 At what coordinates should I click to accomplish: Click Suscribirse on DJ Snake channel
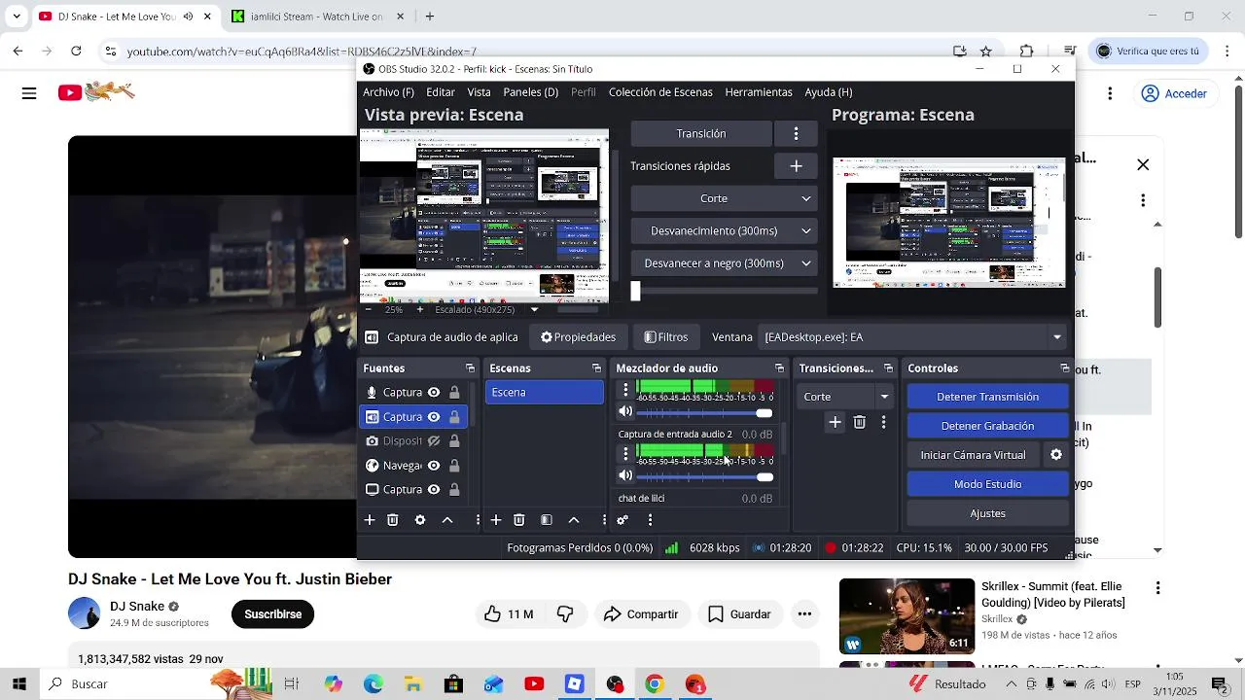(x=272, y=614)
